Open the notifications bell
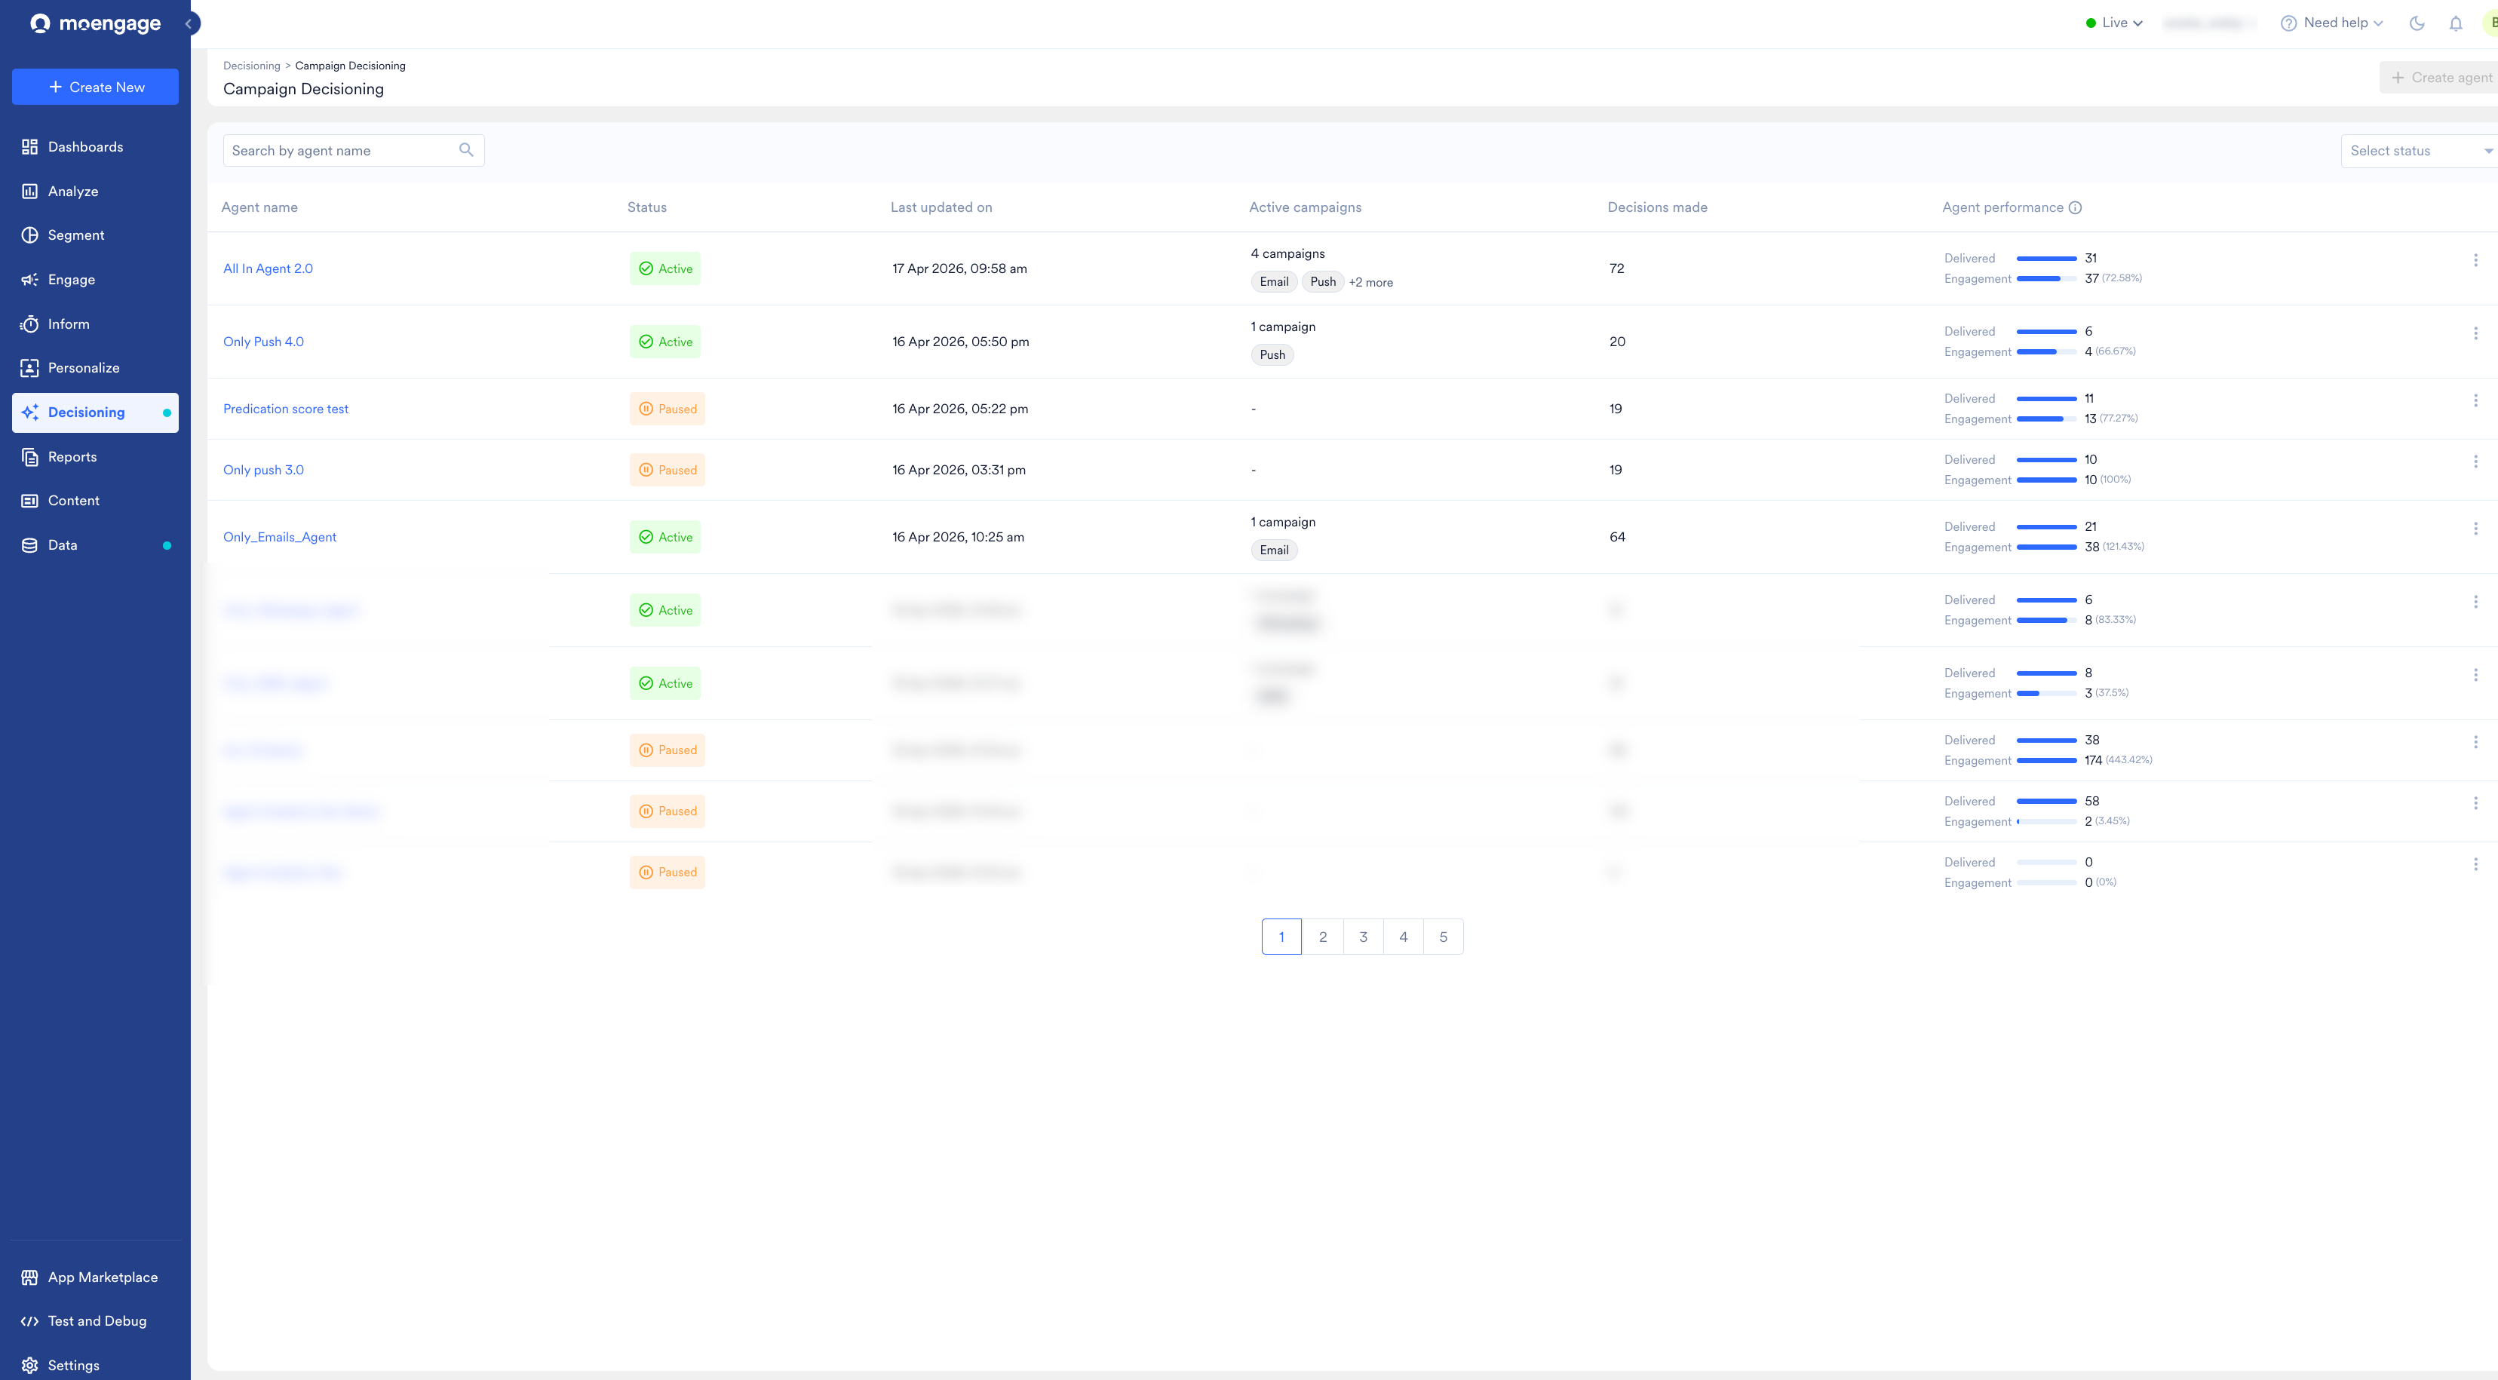The width and height of the screenshot is (2498, 1380). coord(2455,23)
